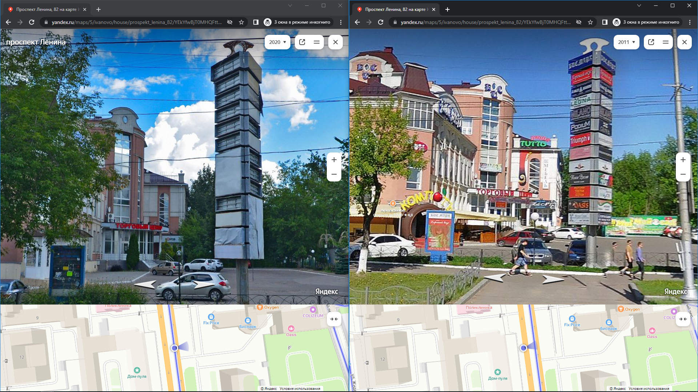The image size is (698, 392).
Task: Bookmark page with star in right window
Action: tap(590, 22)
